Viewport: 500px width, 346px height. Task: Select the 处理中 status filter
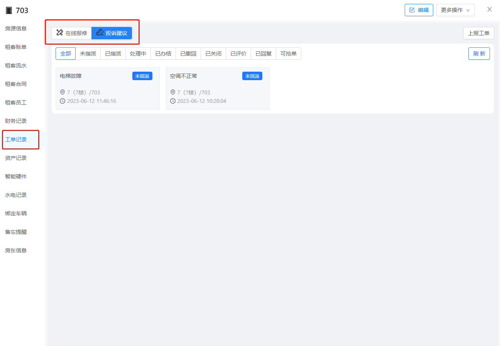tap(138, 54)
